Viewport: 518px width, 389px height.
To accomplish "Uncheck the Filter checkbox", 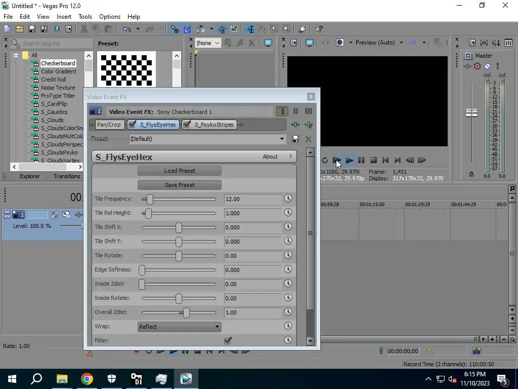I will (x=228, y=340).
